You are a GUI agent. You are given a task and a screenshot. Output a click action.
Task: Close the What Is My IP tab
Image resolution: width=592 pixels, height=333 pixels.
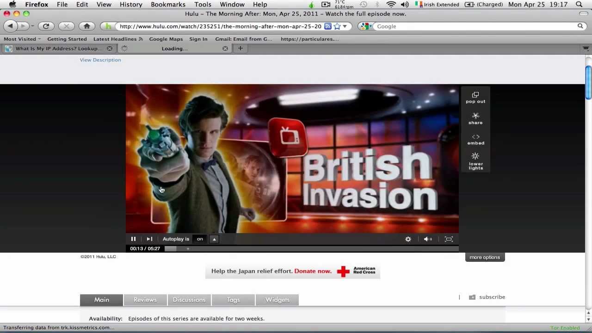tap(110, 49)
